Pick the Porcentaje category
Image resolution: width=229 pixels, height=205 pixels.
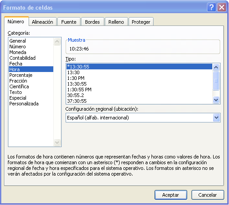pyautogui.click(x=31, y=75)
